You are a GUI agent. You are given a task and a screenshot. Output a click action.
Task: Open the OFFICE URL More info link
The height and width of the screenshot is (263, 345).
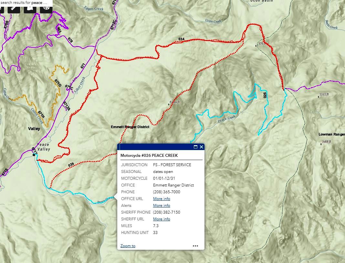point(162,199)
